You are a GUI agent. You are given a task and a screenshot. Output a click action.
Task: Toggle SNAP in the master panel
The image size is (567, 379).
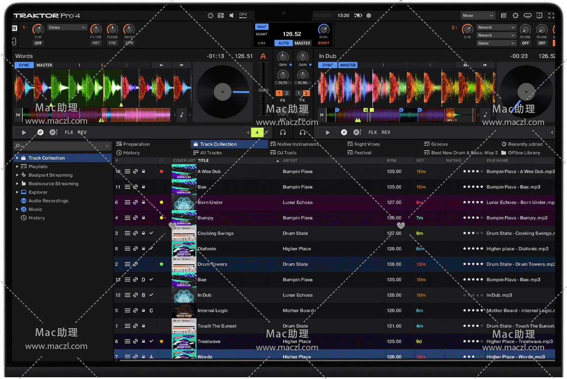(x=262, y=27)
